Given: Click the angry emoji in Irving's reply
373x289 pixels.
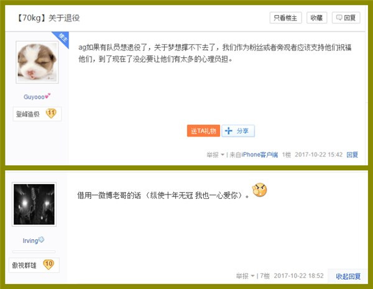Looking at the screenshot, I should pos(259,190).
